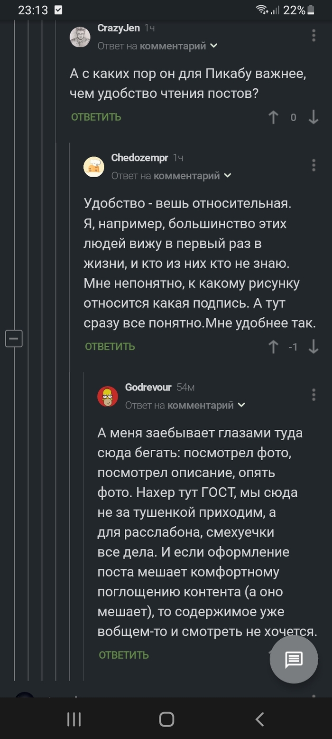This screenshot has height=739, width=332.
Task: Reply to CrazyJen's comment
Action: [x=96, y=117]
